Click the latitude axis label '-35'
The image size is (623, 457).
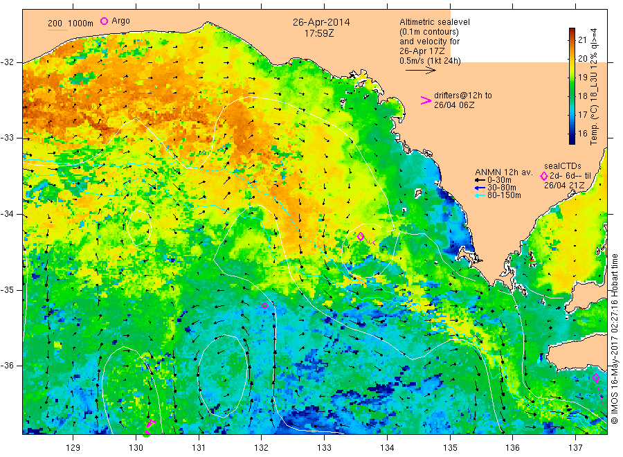tap(7, 289)
